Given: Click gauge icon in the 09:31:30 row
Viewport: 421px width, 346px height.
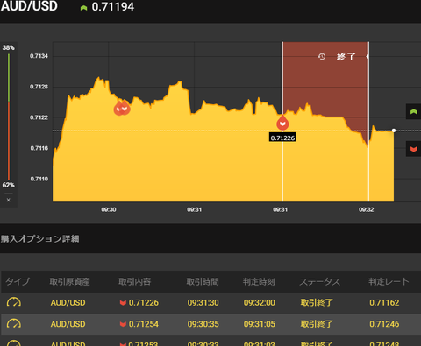Looking at the screenshot, I should (14, 302).
